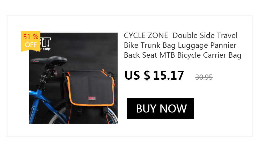Click the 51% OFF discount badge
259x150 pixels.
(x=31, y=41)
